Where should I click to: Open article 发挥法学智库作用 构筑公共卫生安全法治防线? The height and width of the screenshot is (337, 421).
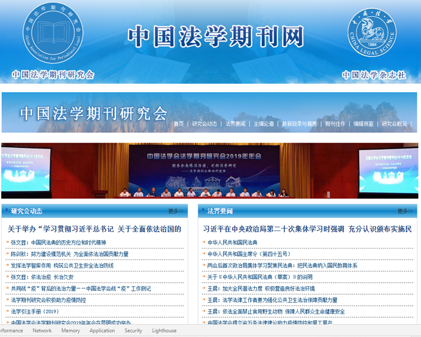click(x=62, y=265)
